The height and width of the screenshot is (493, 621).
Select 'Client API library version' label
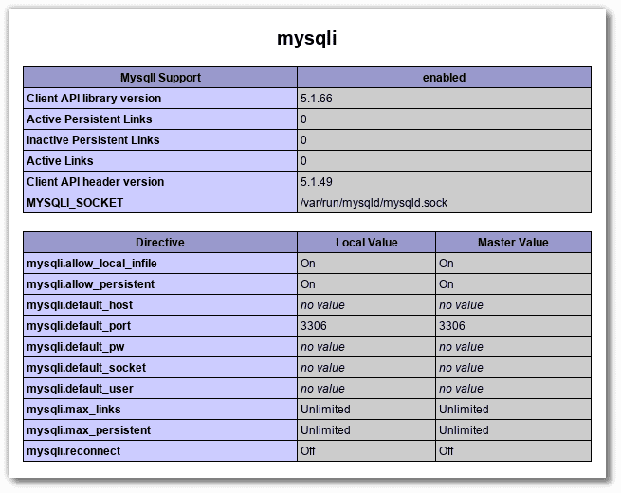94,99
